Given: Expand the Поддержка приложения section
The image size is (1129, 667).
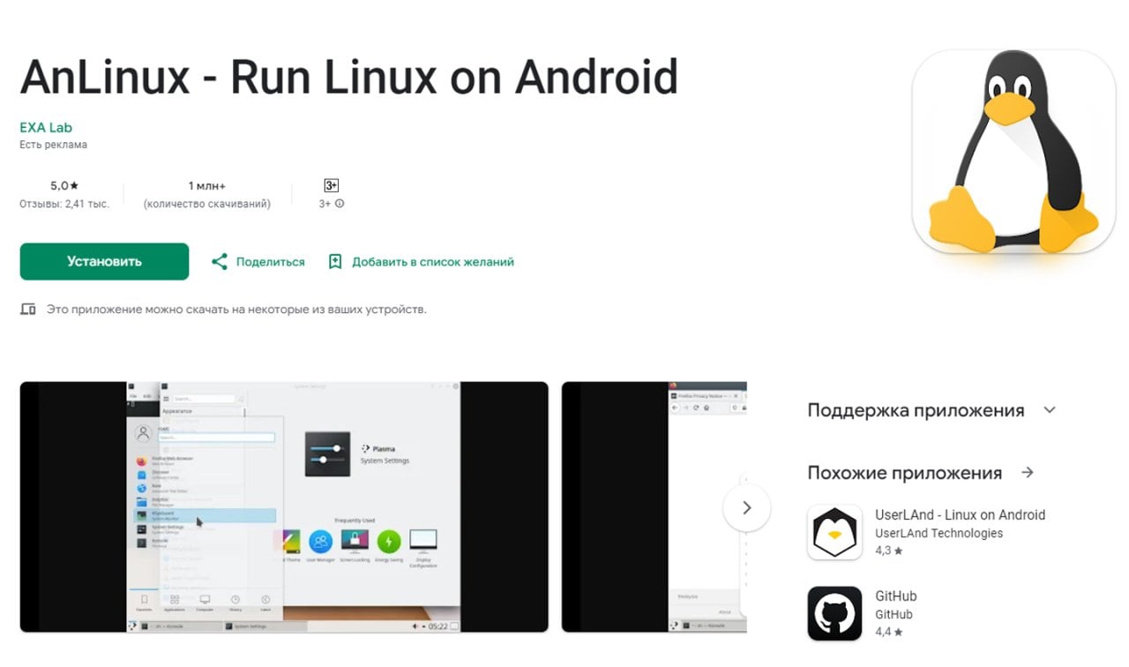Looking at the screenshot, I should (x=1049, y=409).
